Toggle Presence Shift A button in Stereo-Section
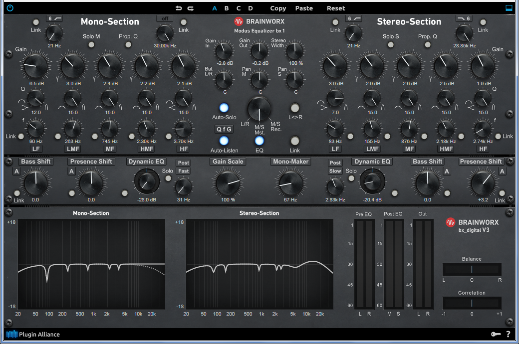Viewport: 519px width, 344px height. tap(502, 172)
